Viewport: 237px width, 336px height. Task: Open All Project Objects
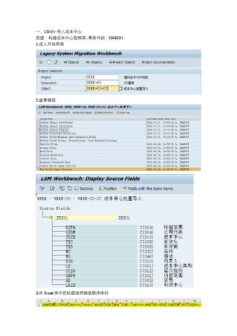click(122, 62)
